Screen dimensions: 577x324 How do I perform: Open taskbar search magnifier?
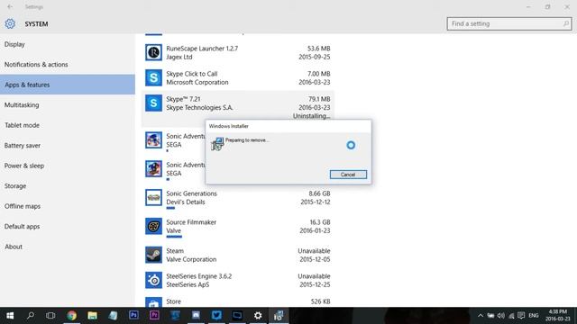pyautogui.click(x=31, y=316)
